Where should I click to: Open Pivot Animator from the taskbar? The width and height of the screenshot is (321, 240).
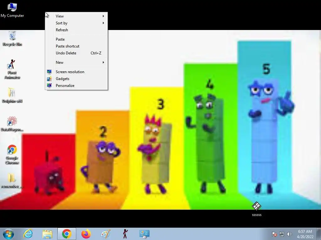(125, 234)
